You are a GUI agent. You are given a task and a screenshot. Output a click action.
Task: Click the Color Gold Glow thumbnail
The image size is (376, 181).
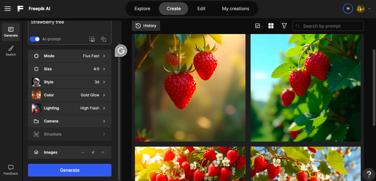[x=36, y=95]
